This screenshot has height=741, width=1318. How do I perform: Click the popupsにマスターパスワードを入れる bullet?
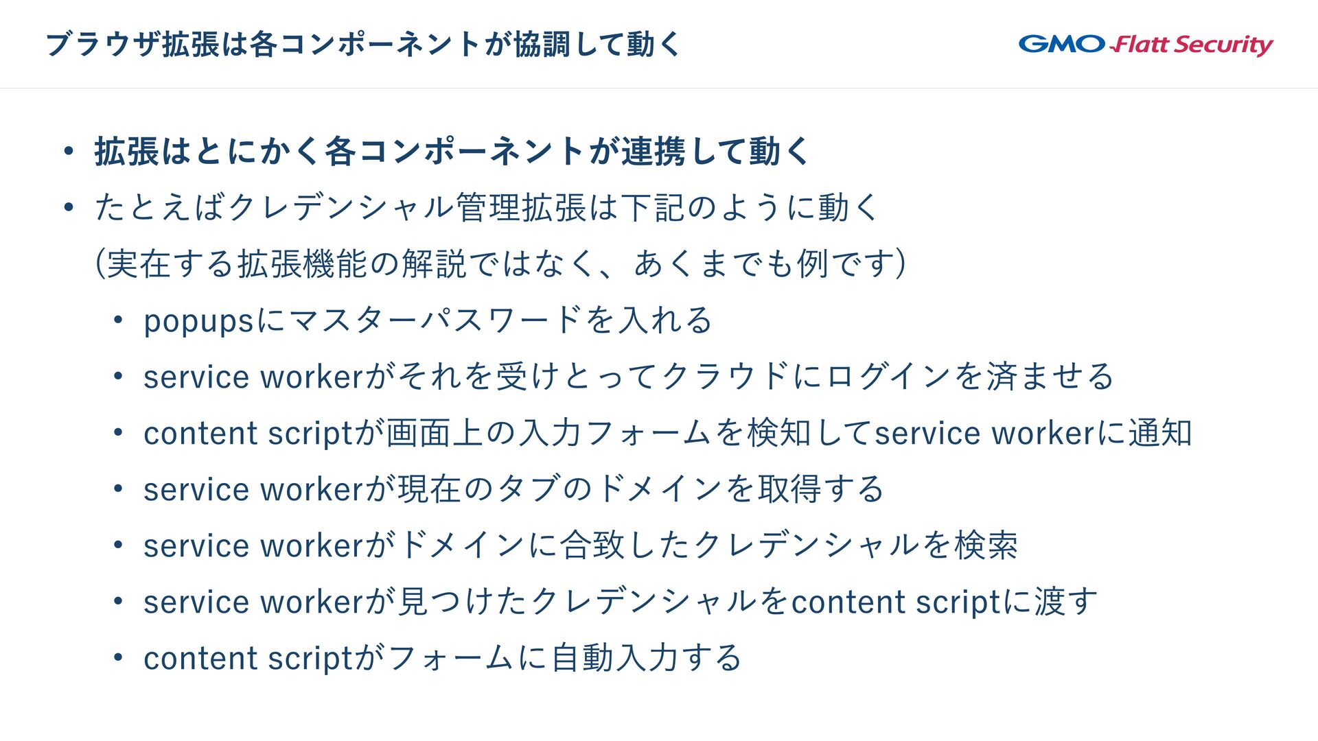coord(428,320)
